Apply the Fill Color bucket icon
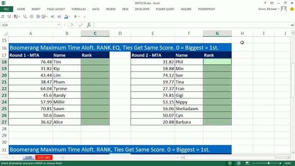The width and height of the screenshot is (295, 166). click(x=66, y=17)
